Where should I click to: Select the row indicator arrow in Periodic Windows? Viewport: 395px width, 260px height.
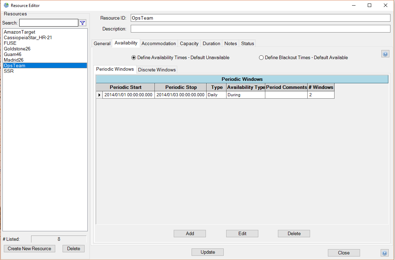pos(99,95)
